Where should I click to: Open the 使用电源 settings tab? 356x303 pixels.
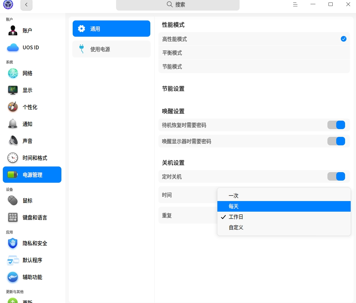[111, 49]
